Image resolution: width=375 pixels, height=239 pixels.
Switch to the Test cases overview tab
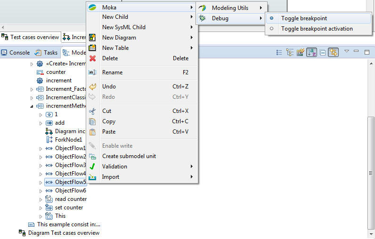(x=30, y=37)
